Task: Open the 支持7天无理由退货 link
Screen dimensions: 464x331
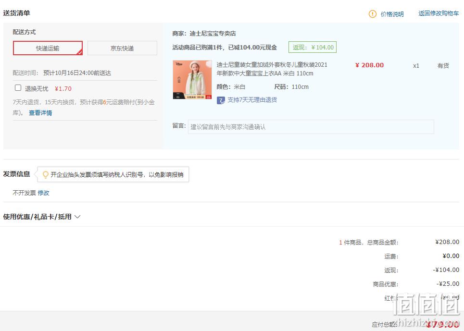Action: click(x=252, y=100)
